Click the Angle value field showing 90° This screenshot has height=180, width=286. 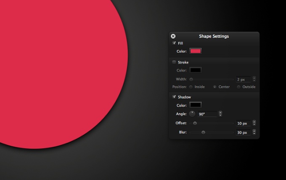(x=207, y=114)
